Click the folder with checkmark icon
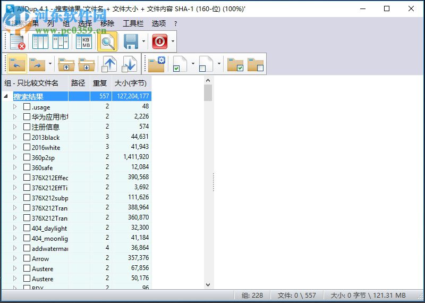 point(235,64)
